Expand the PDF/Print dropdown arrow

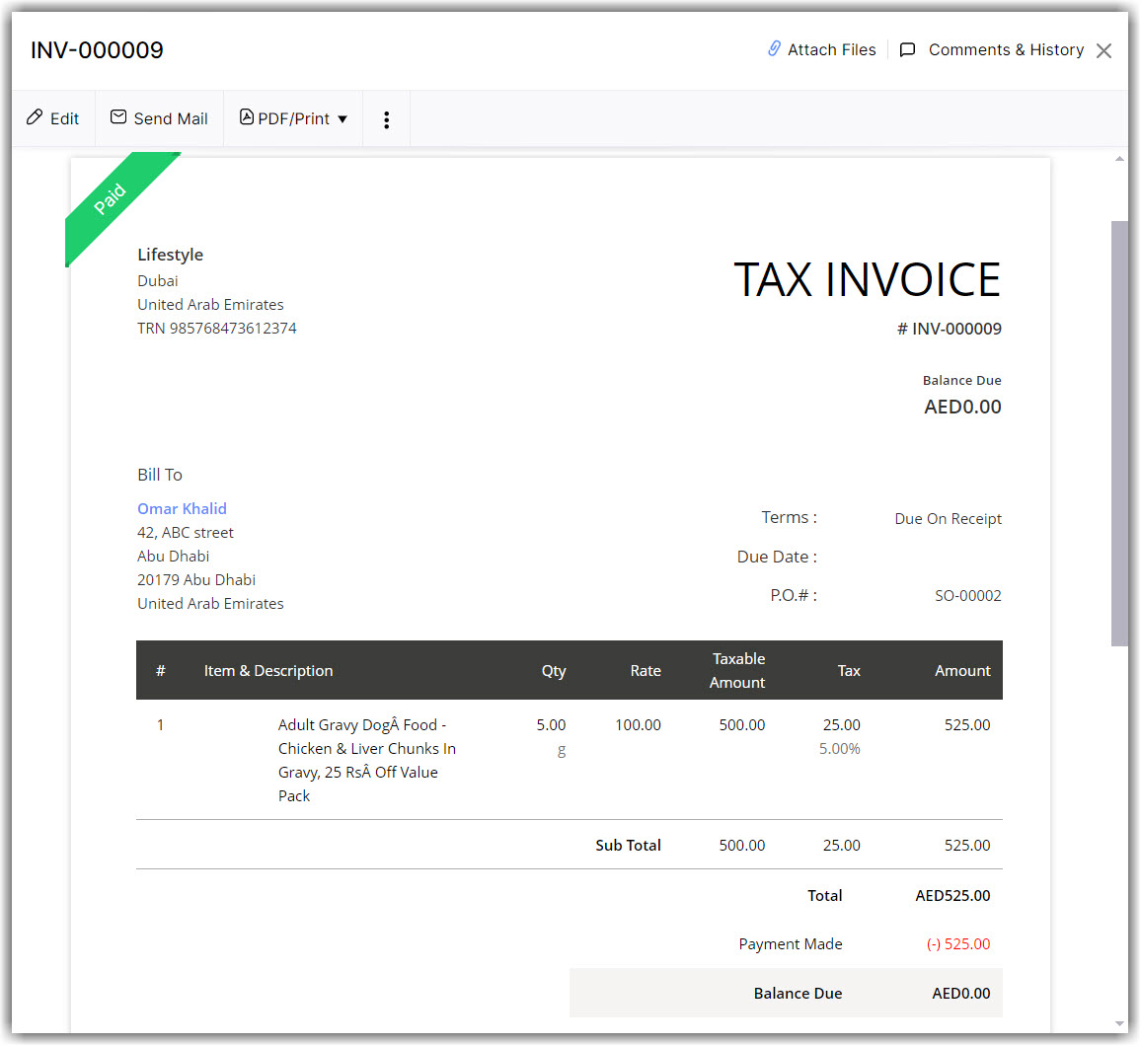pos(342,119)
